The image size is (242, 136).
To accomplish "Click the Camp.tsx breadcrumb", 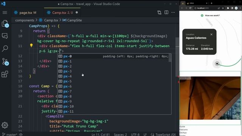I will (x=51, y=20).
